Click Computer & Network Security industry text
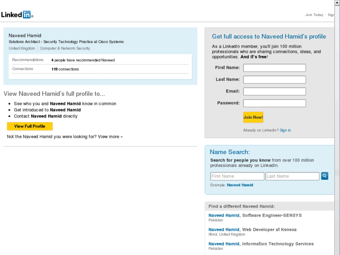340x255 pixels. click(65, 48)
